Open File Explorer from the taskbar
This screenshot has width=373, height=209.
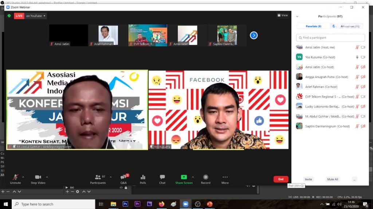[x=113, y=204]
